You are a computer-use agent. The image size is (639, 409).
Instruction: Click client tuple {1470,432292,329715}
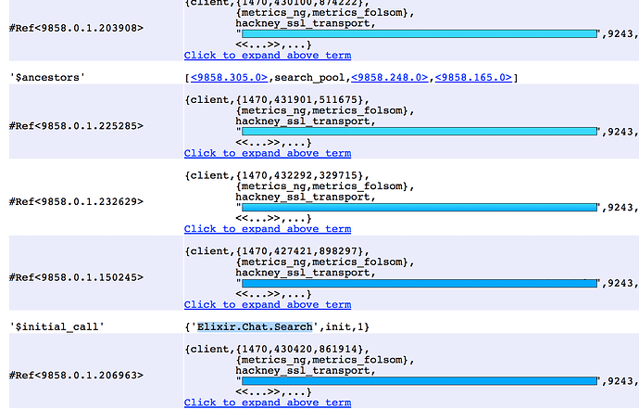299,175
